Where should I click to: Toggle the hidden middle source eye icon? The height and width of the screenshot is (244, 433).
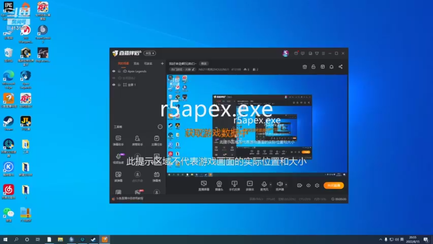coord(114,78)
